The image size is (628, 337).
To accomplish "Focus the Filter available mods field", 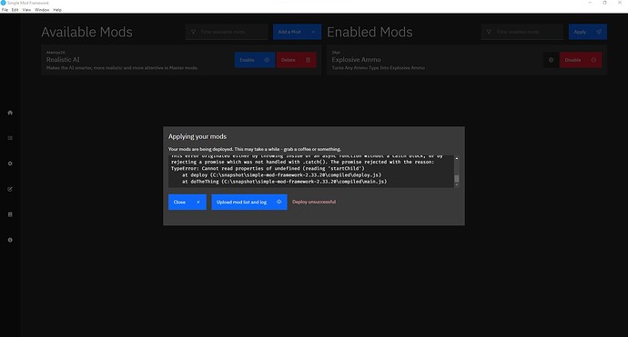I will pos(227,32).
